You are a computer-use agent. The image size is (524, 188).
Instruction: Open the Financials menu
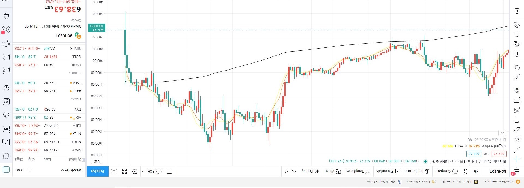(388, 171)
